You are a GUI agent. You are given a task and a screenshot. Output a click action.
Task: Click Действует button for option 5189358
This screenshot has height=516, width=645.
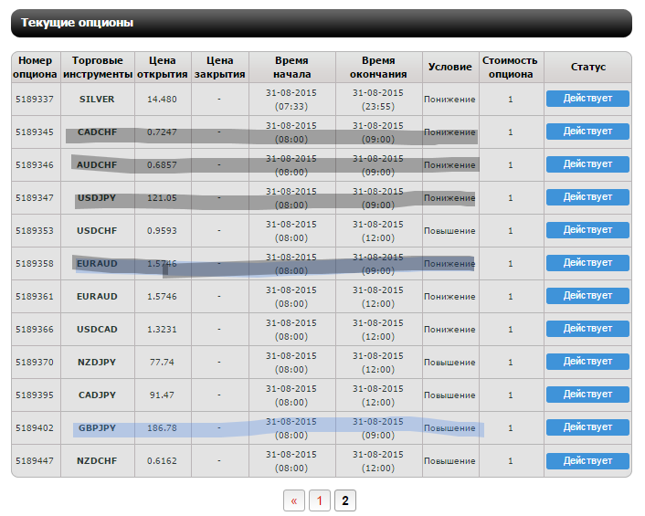[587, 263]
